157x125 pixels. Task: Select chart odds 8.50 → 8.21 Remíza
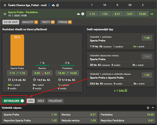42,73
